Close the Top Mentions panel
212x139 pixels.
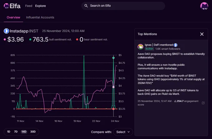point(202,34)
